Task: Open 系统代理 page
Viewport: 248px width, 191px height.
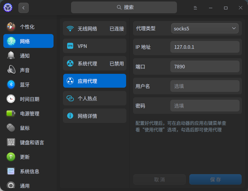Action: pos(95,63)
